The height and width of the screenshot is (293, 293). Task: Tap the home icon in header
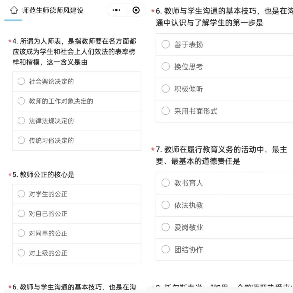pos(14,10)
